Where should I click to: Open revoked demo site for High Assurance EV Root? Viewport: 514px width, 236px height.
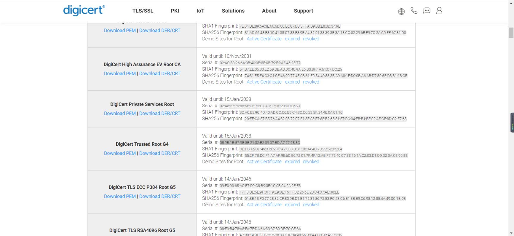[x=311, y=82]
